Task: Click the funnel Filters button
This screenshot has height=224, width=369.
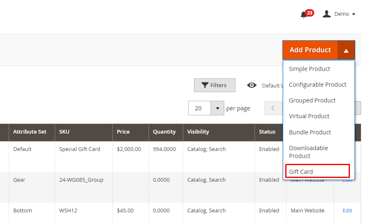Action: pyautogui.click(x=214, y=85)
